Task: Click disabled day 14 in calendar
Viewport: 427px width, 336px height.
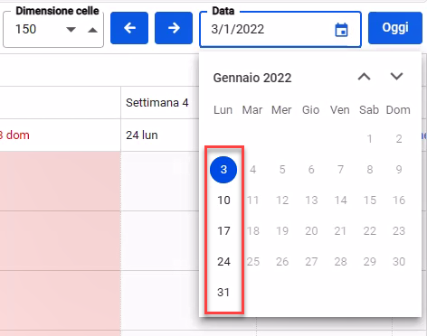Action: (x=340, y=201)
